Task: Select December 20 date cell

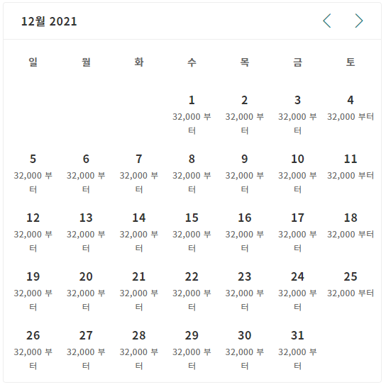Action: [86, 291]
